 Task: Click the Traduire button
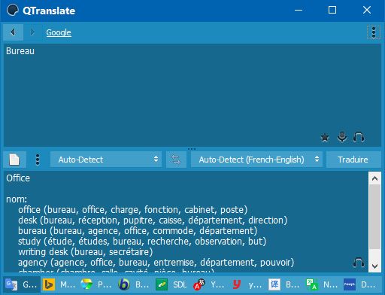353,160
